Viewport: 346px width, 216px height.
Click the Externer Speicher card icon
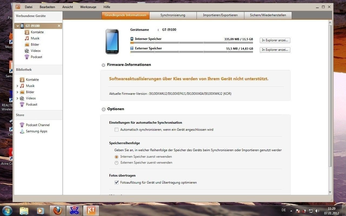132,48
